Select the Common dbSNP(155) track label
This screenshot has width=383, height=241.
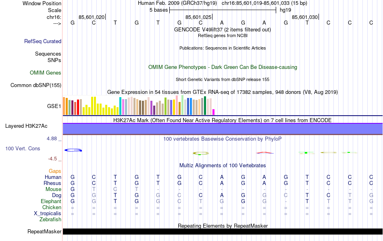pyautogui.click(x=36, y=85)
